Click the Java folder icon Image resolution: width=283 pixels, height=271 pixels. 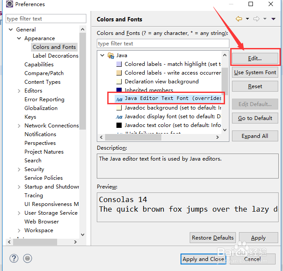click(x=111, y=55)
